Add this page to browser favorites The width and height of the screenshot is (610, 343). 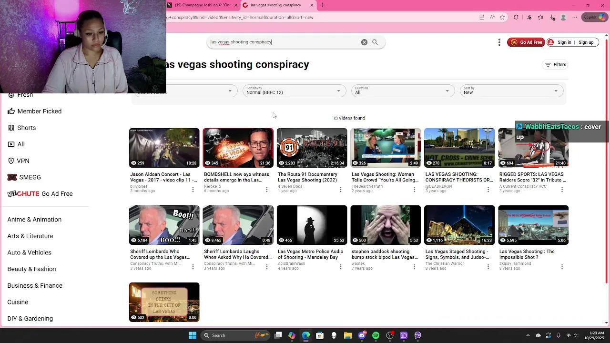click(x=502, y=17)
